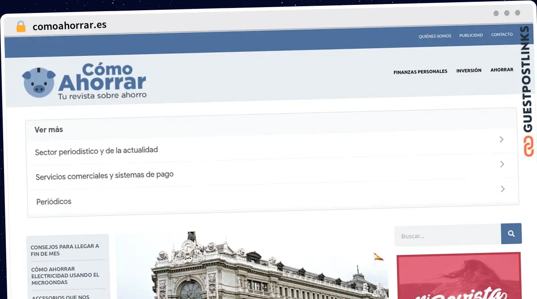Click the piggy bank logo icon
Viewport: 537px width, 299px height.
click(x=39, y=82)
